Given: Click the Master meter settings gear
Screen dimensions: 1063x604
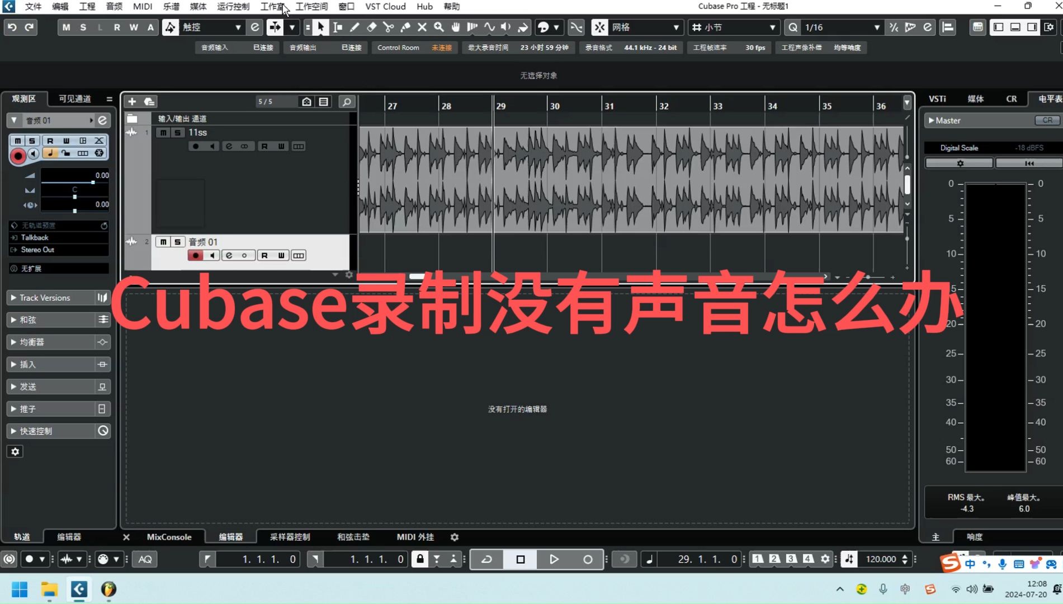Looking at the screenshot, I should pos(960,163).
